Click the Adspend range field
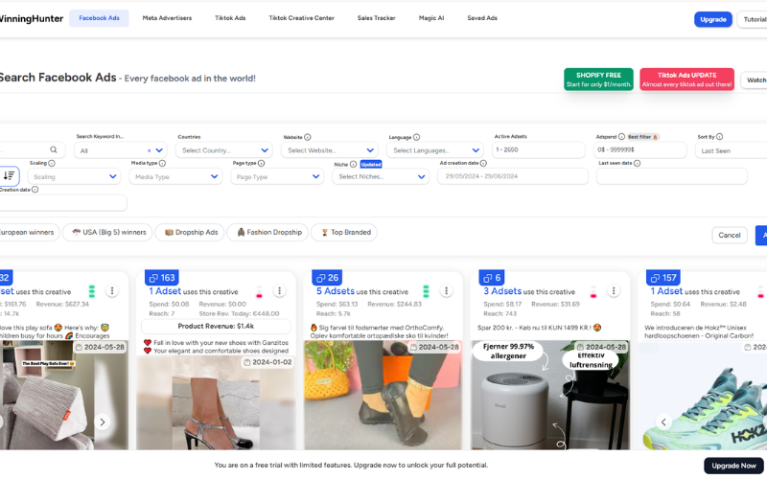 click(640, 149)
